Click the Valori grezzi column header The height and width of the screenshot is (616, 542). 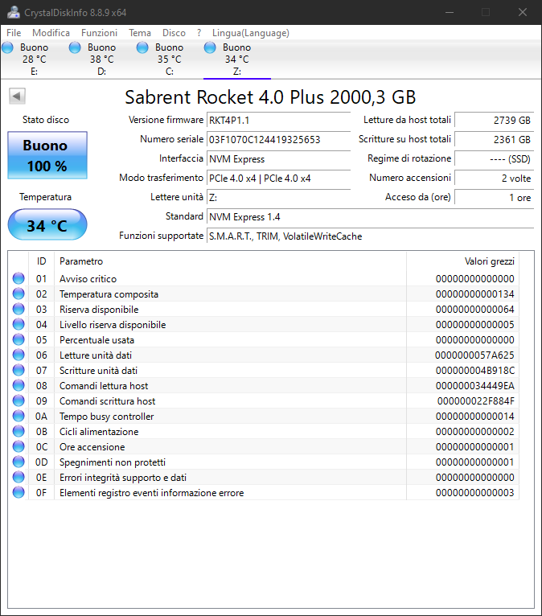(x=489, y=261)
